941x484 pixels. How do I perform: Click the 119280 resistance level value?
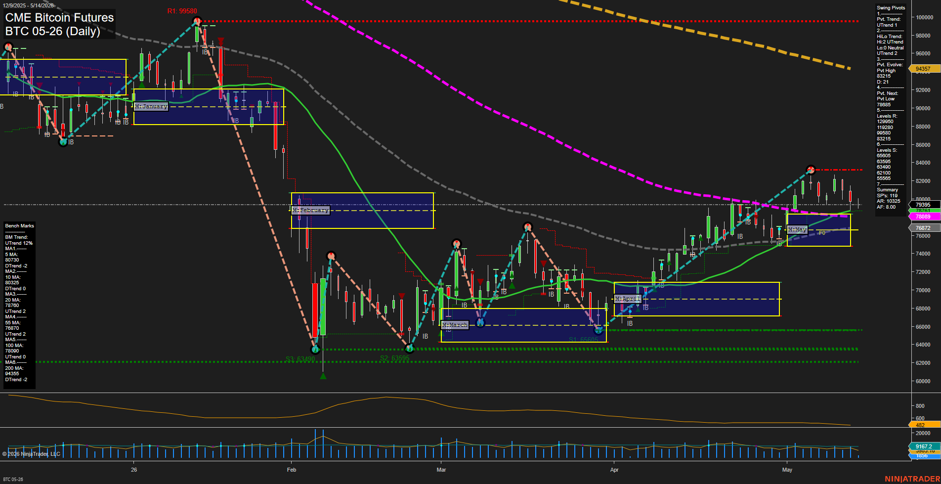pyautogui.click(x=885, y=128)
